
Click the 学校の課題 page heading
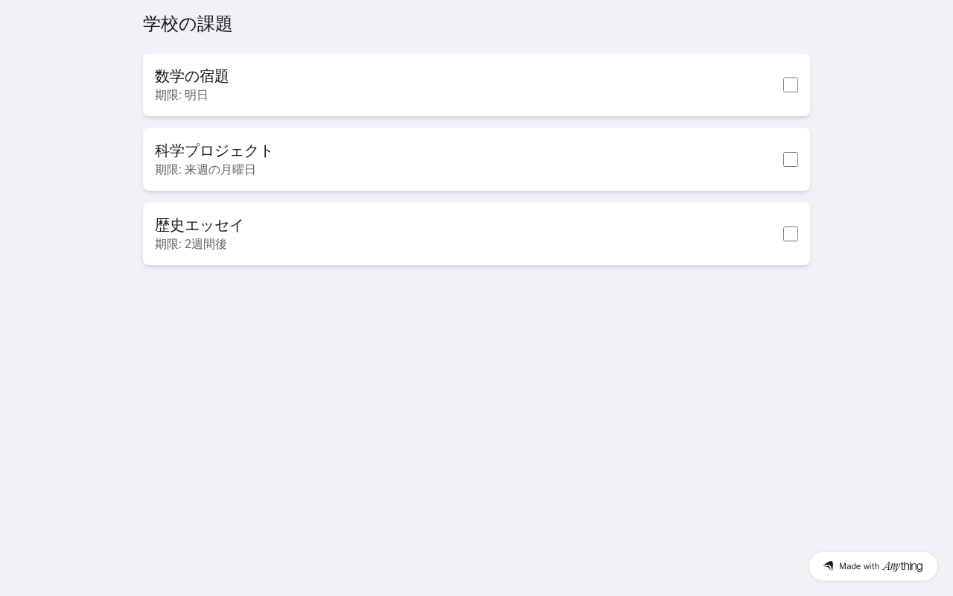click(188, 24)
